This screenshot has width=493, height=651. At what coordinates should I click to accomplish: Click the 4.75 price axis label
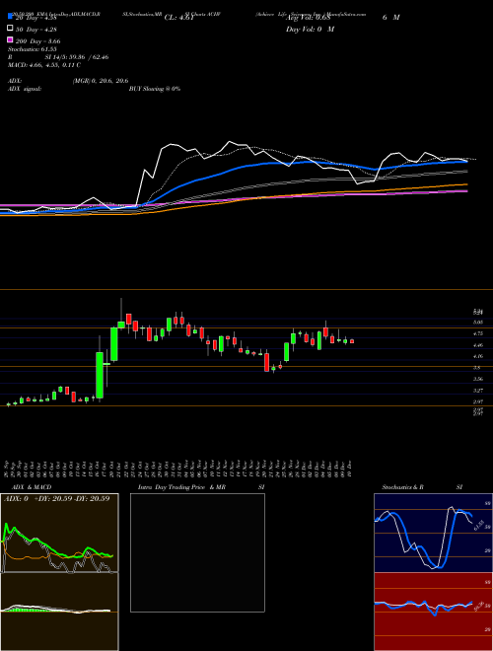tap(477, 333)
